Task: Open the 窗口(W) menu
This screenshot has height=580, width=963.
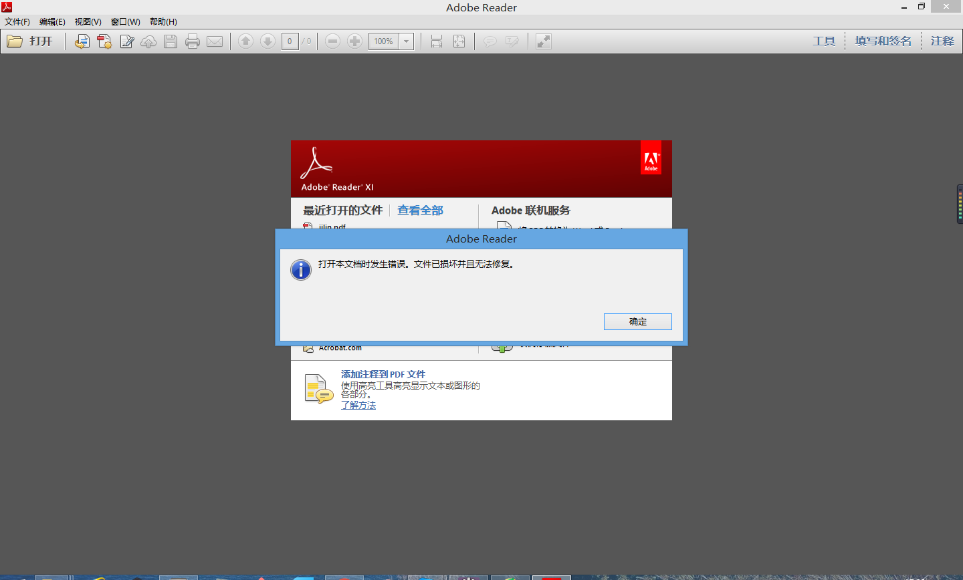Action: tap(125, 22)
